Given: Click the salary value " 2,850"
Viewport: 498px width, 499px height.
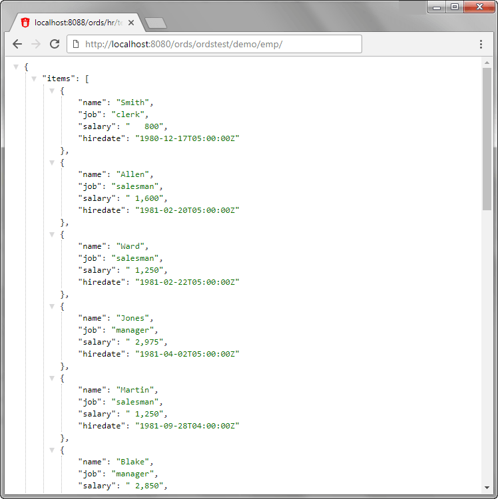Looking at the screenshot, I should [144, 486].
